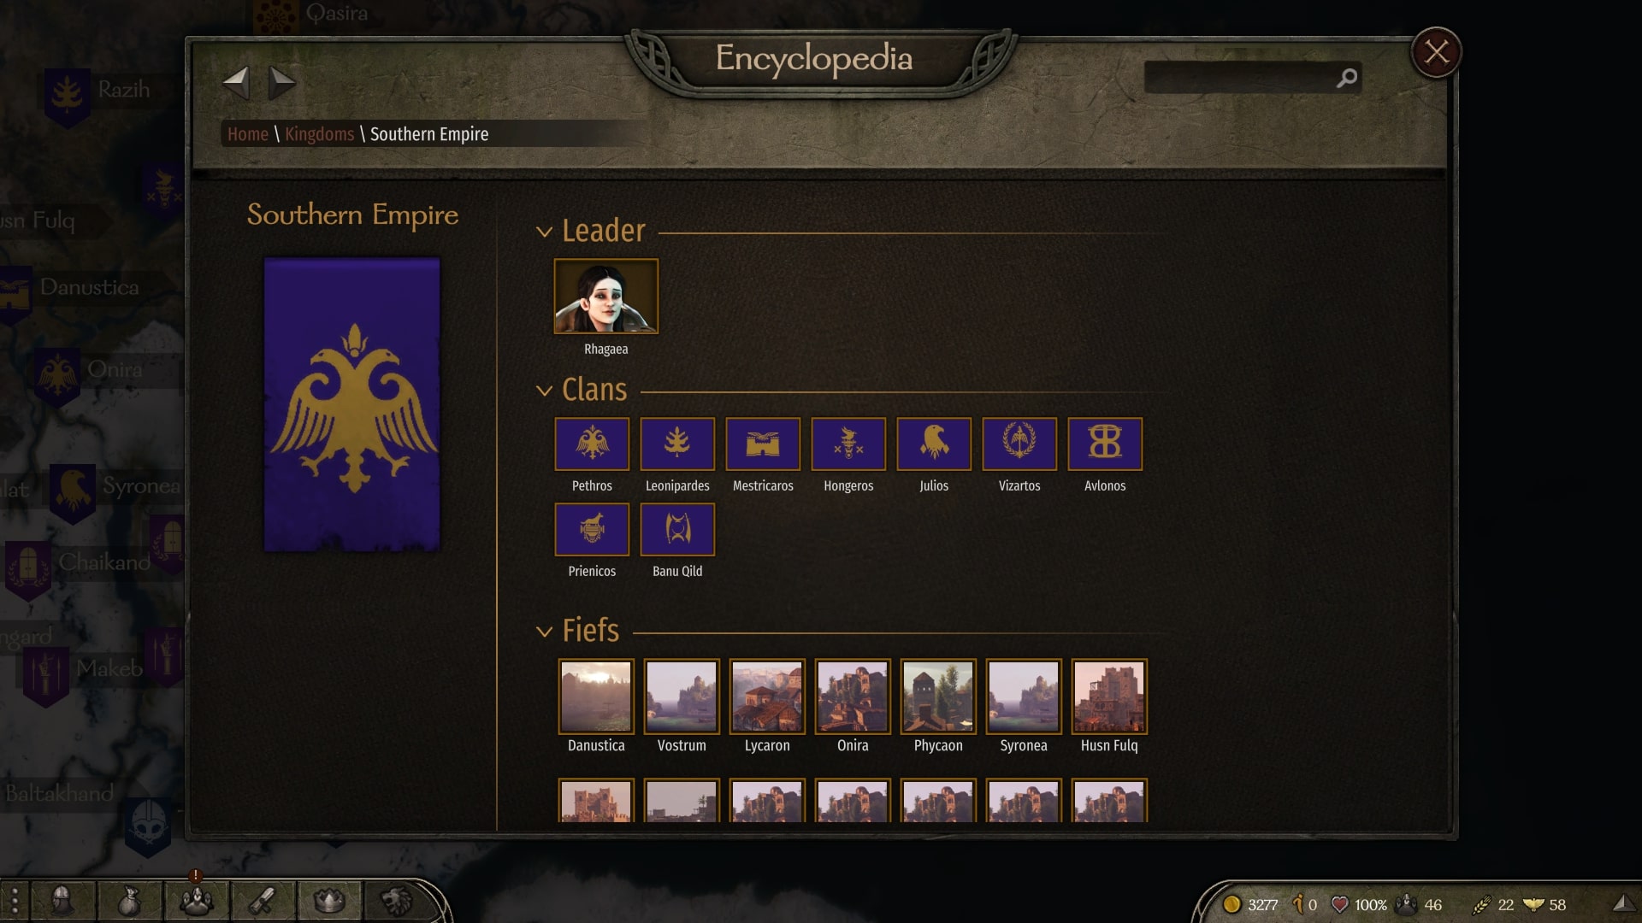Open the kingdom crown icon in bottom bar
Image resolution: width=1642 pixels, height=923 pixels.
click(329, 901)
